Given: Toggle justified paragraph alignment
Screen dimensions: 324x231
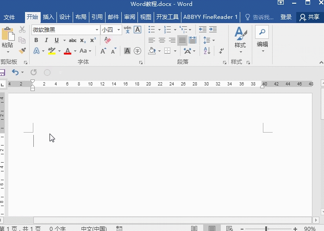Looking at the screenshot, I should (x=182, y=40).
